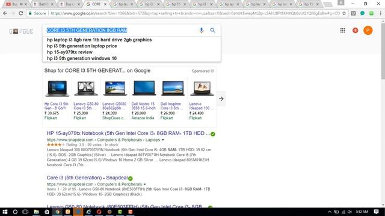The height and width of the screenshot is (216, 385).
Task: Open the Store icon in taskbar
Action: point(47,212)
